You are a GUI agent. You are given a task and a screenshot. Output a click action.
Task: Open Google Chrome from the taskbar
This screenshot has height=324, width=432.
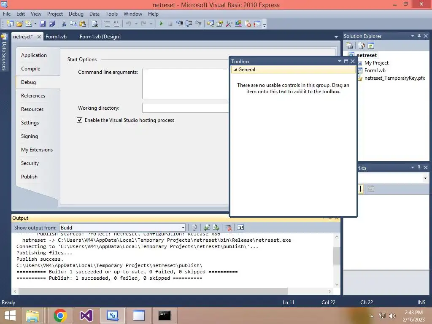pos(60,316)
